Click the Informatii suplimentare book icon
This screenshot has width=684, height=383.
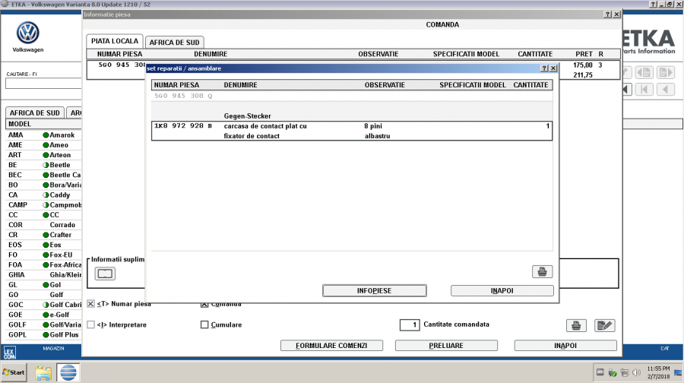tap(104, 273)
